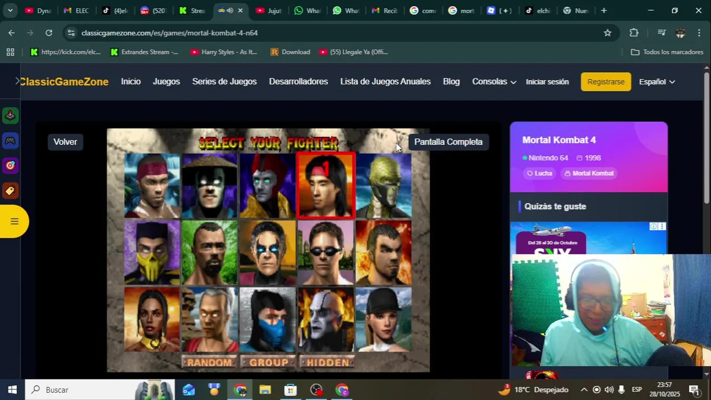Click the Mortal Kombat series tag
711x400 pixels.
[x=589, y=173]
